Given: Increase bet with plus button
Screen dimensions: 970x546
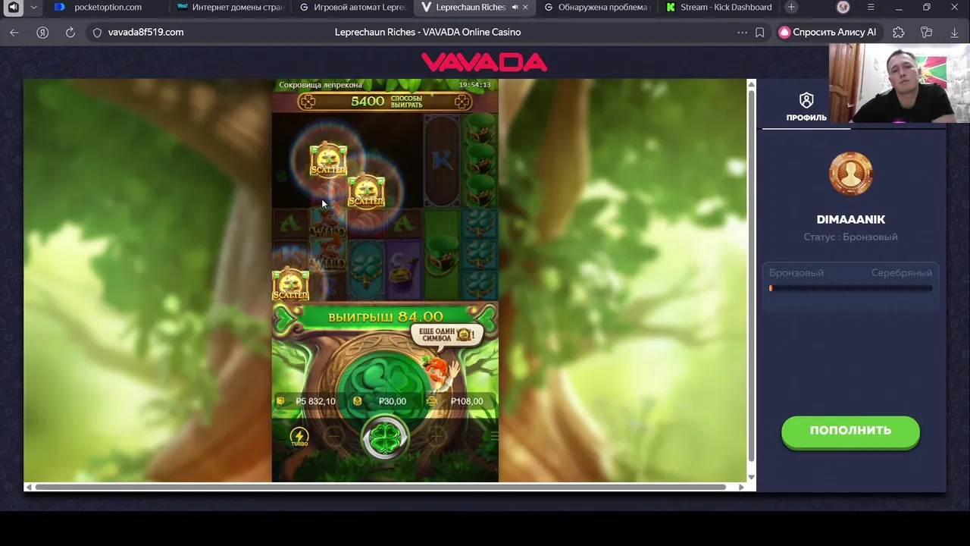Looking at the screenshot, I should [436, 436].
